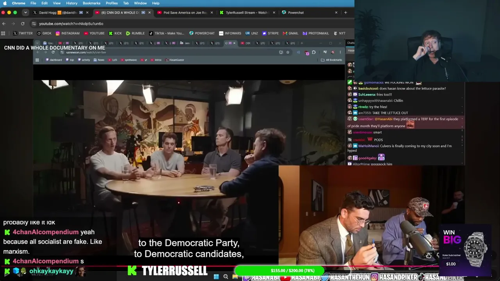This screenshot has width=500, height=281.
Task: Open the GROK bookmark
Action: 44,33
